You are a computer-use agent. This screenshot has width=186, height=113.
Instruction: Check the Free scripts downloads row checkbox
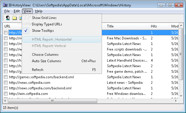tap(6, 49)
